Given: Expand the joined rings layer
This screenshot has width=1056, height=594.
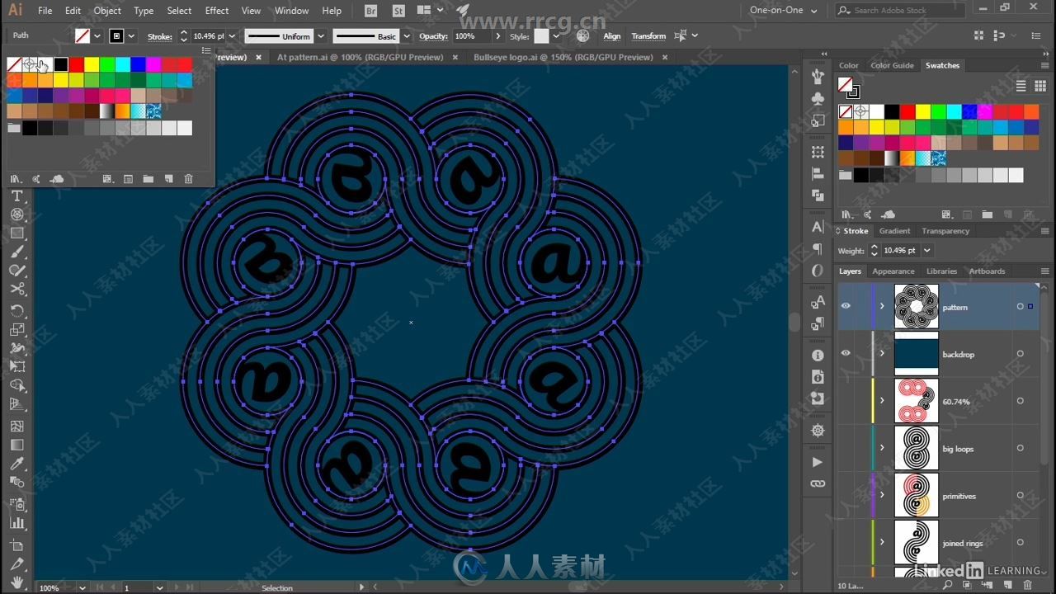Looking at the screenshot, I should [x=881, y=542].
